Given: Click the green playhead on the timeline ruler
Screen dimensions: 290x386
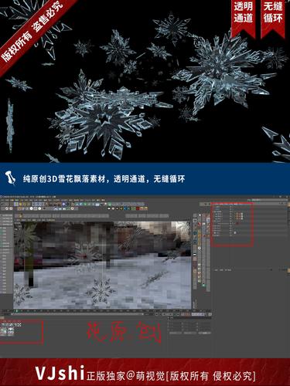Looking at the screenshot, I should pos(17,311).
